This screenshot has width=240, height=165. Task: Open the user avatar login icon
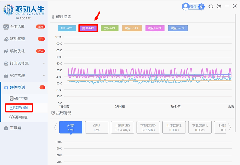tap(186, 6)
